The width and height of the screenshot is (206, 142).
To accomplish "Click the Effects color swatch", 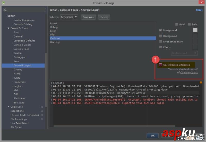I will pyautogui.click(x=195, y=47).
